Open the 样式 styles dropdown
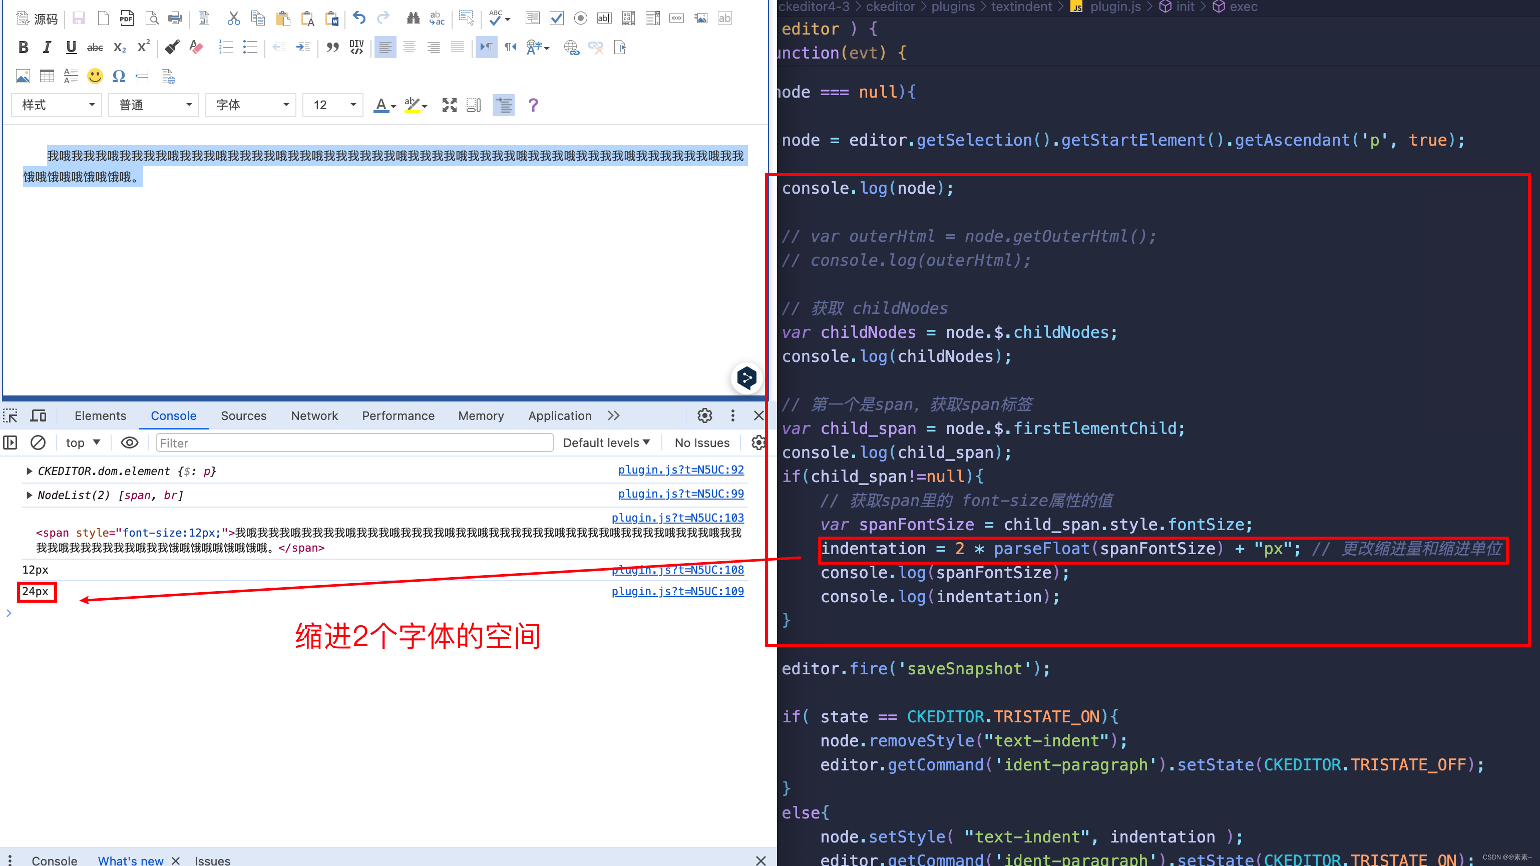Viewport: 1540px width, 866px height. (x=57, y=105)
